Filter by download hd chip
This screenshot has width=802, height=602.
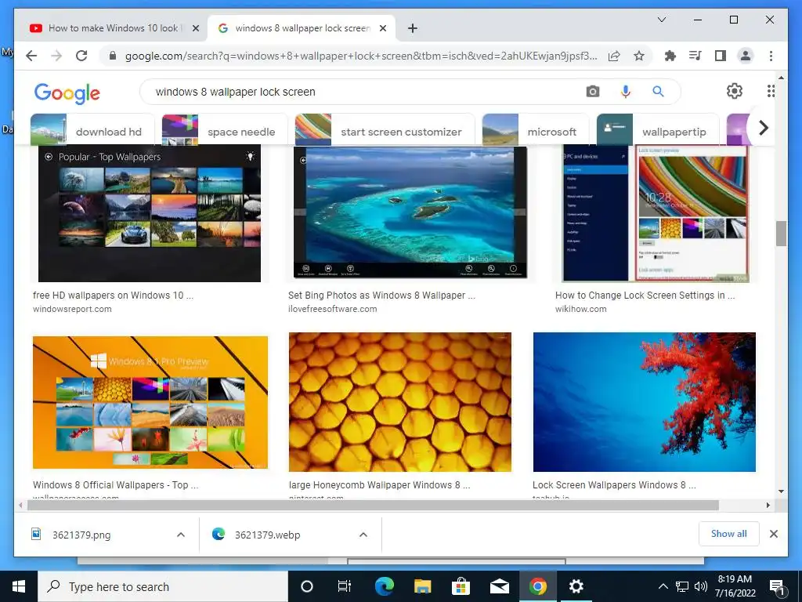click(x=92, y=131)
